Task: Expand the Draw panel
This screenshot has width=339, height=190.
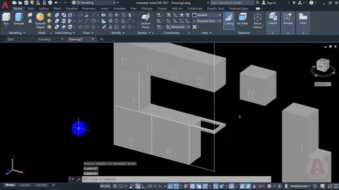Action: coord(88,33)
